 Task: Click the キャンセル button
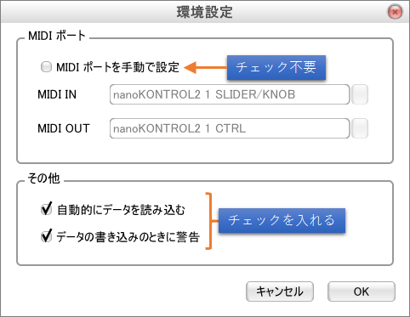280,292
